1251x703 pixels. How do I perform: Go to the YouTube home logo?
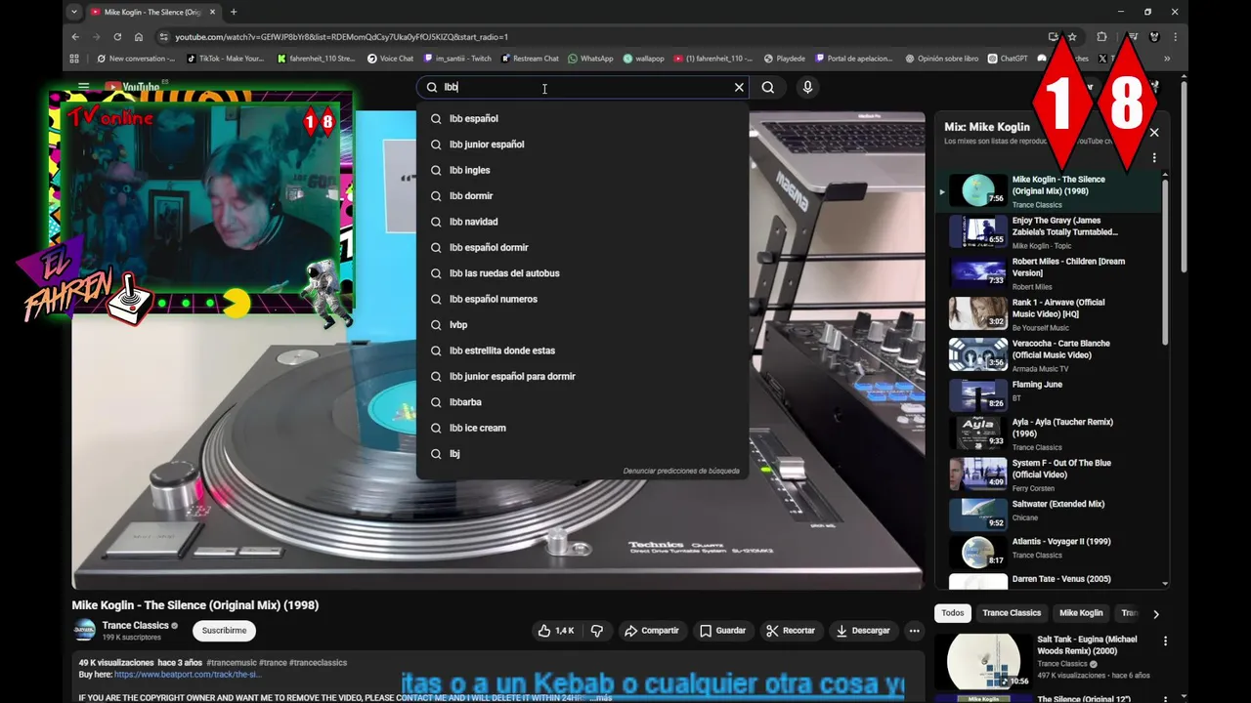(132, 87)
